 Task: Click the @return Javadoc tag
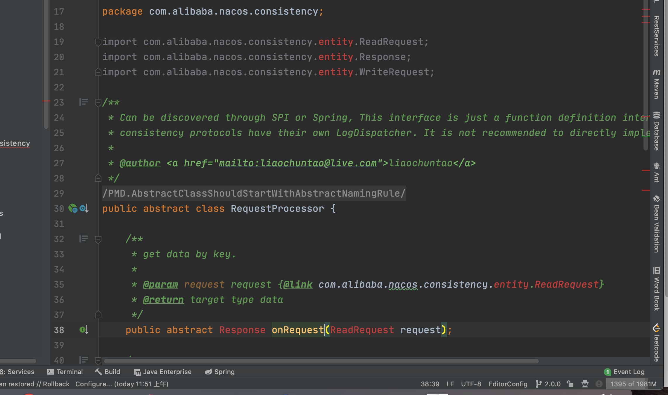click(163, 299)
